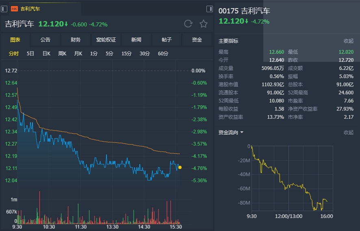Select the 15分 chart interval
The width and height of the screenshot is (360, 231).
point(126,54)
